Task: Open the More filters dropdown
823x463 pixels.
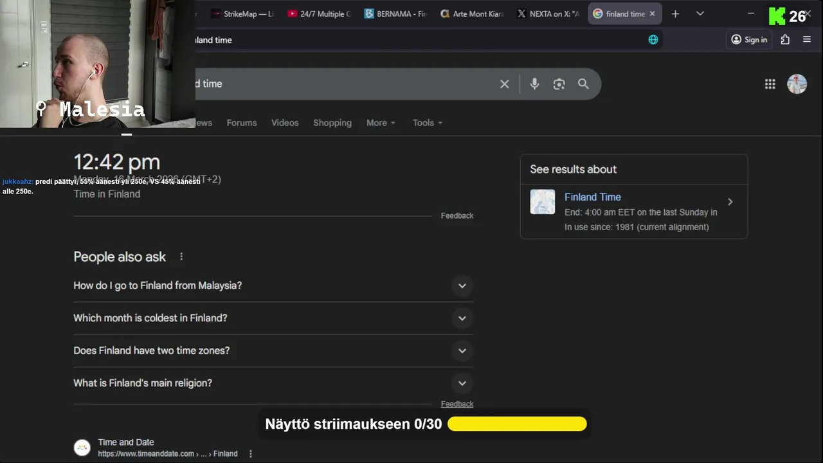Action: pyautogui.click(x=381, y=123)
